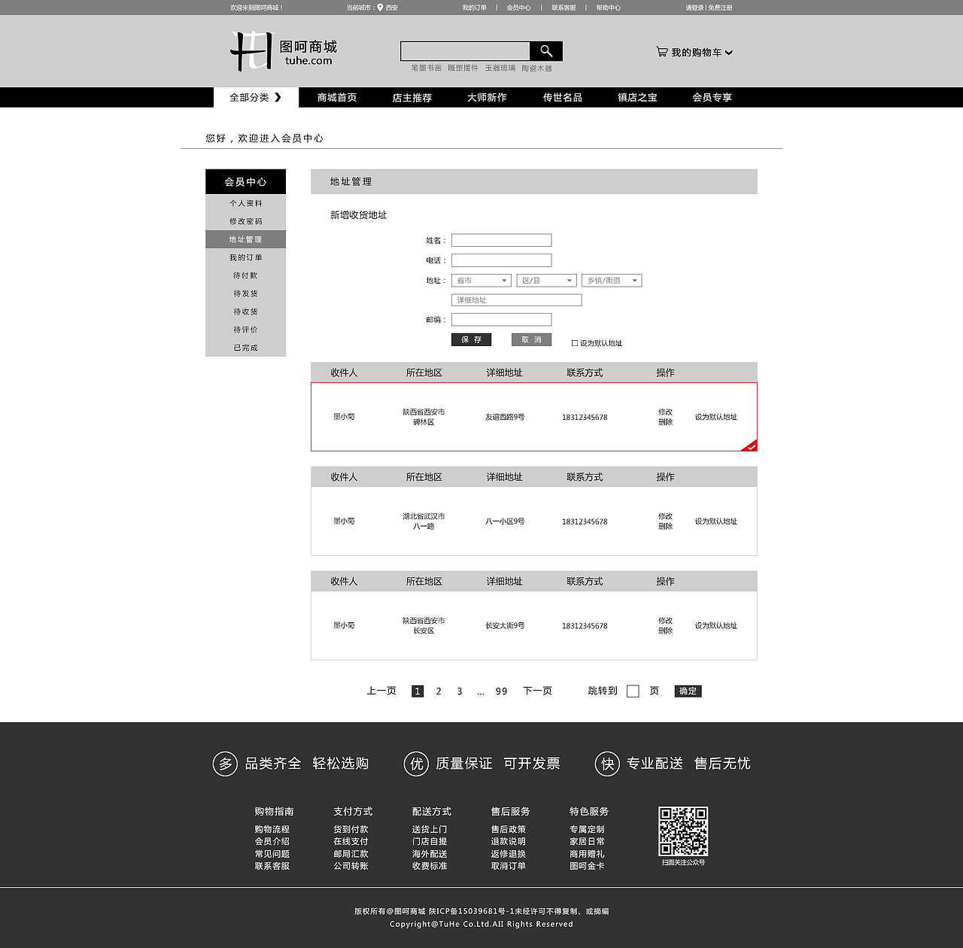Screen dimensions: 963x948
Task: Set the 武汉 address as default address
Action: [715, 521]
